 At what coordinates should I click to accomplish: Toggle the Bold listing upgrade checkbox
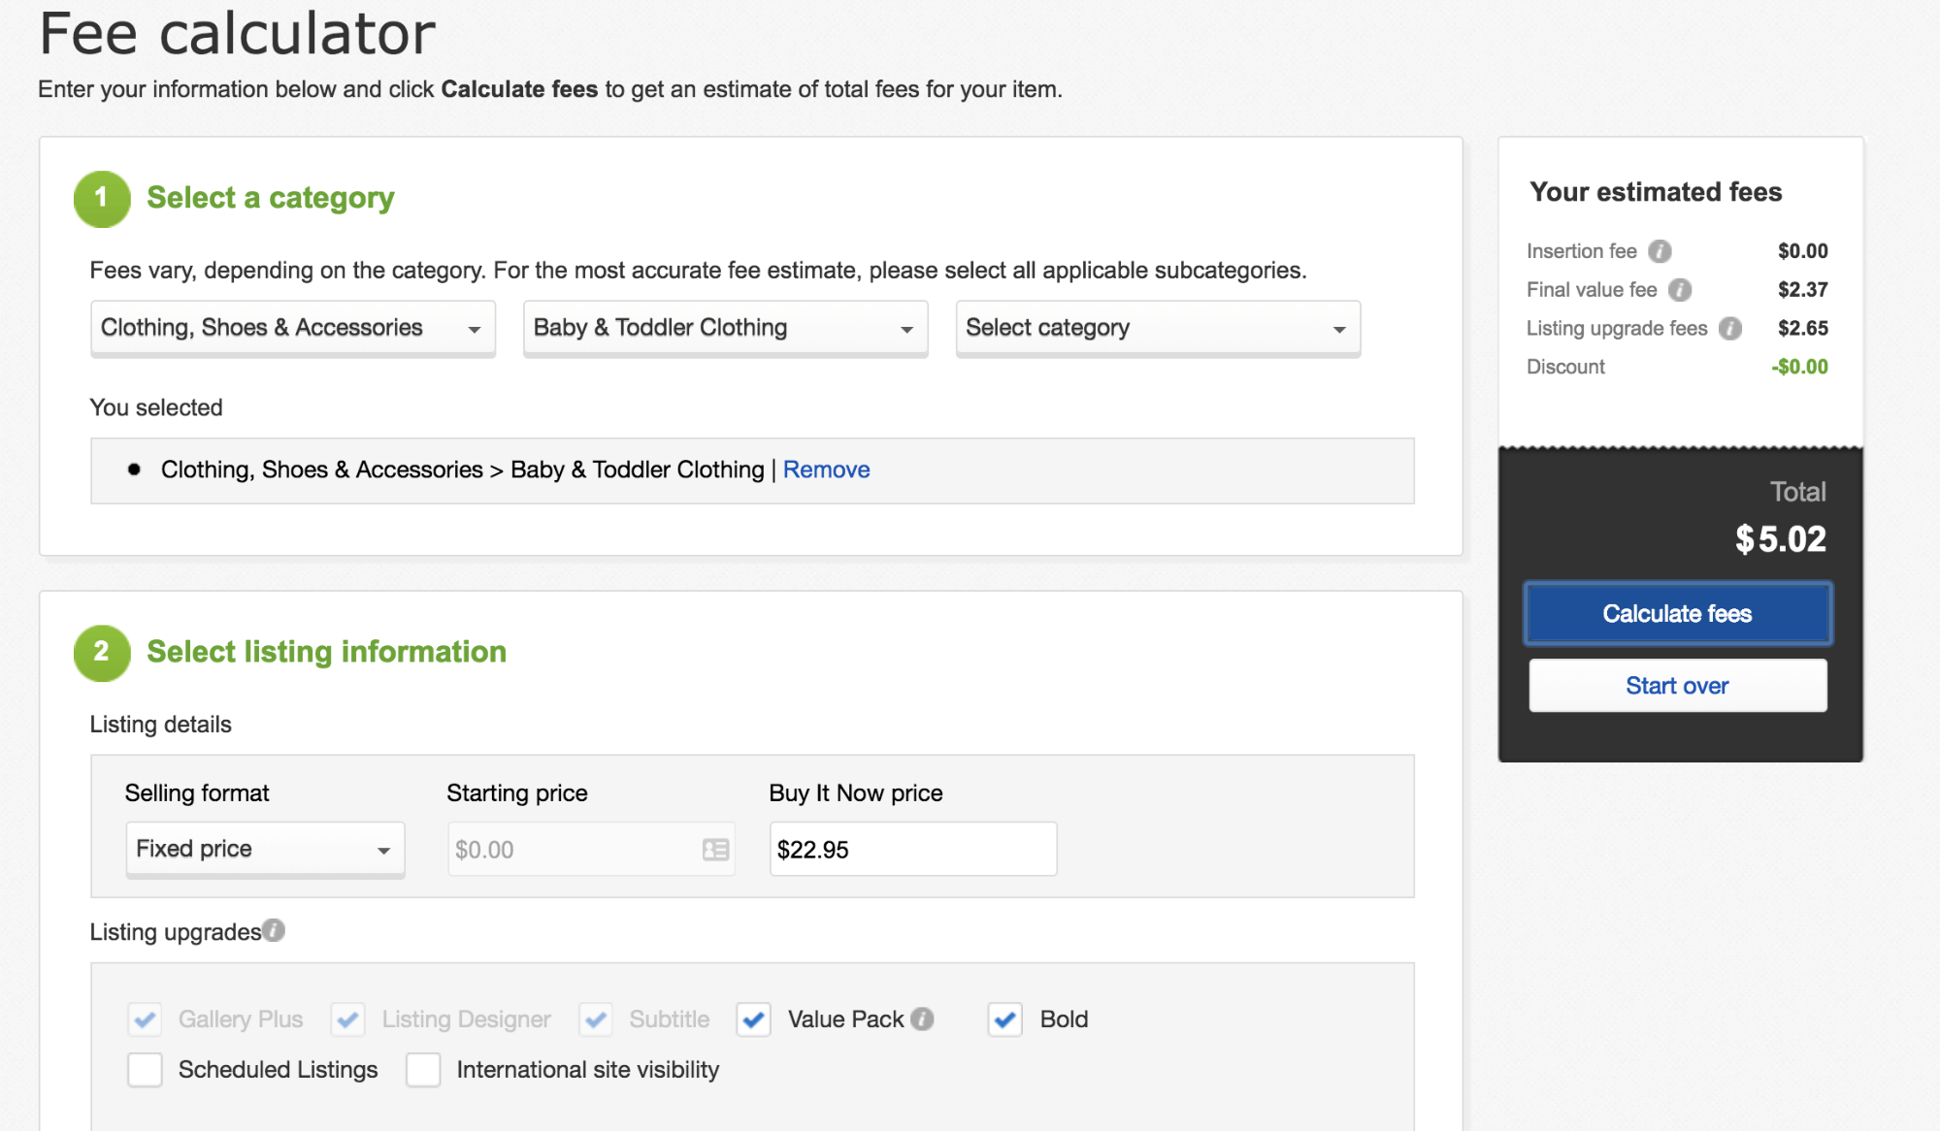[x=1005, y=1019]
